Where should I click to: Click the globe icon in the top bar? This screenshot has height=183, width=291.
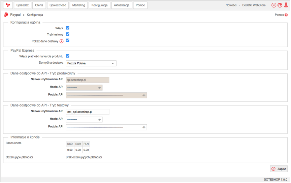point(280,5)
